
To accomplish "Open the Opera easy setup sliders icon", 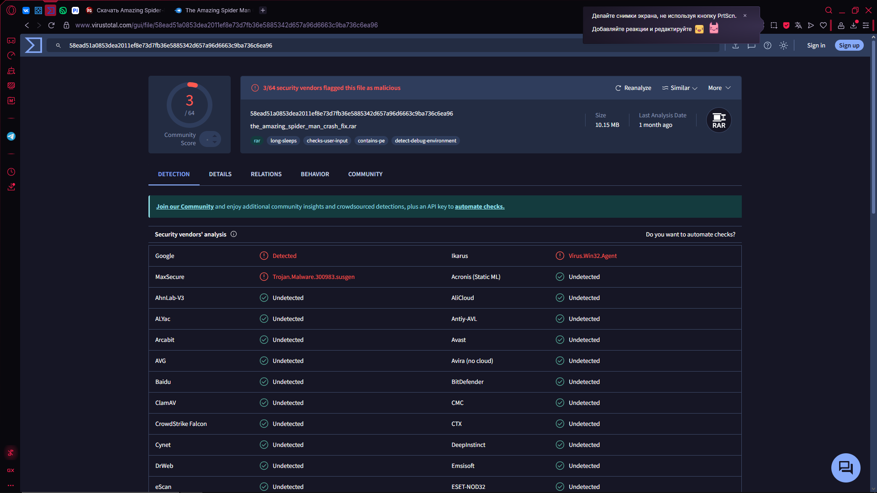I will (866, 26).
